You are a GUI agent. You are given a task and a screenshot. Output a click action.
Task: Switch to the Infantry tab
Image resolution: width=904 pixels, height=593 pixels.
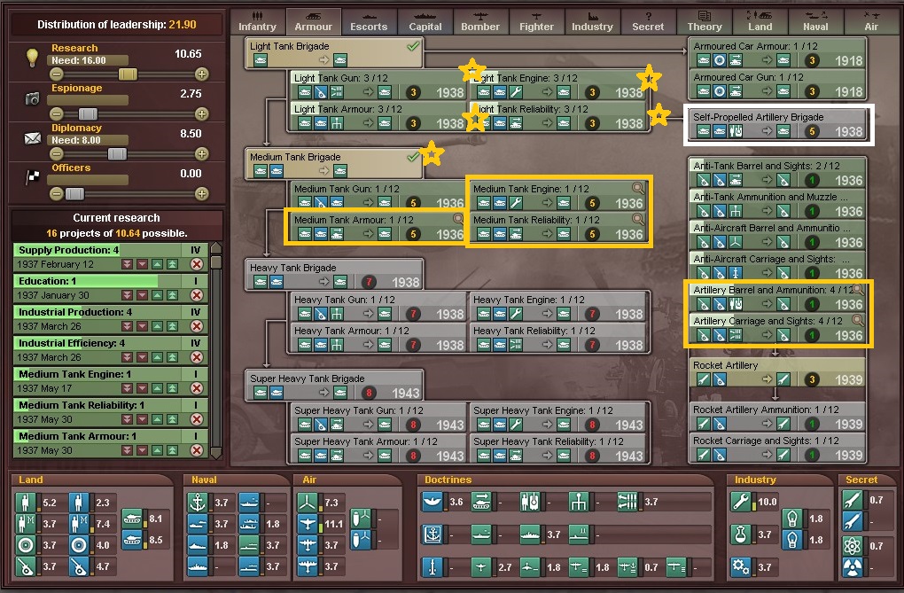coord(257,21)
